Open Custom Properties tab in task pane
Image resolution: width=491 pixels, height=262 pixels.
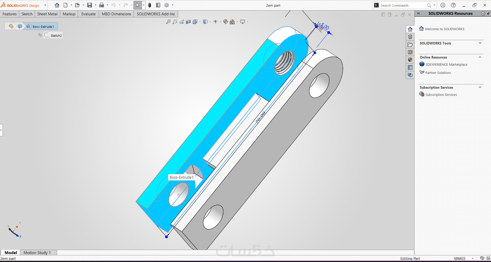[410, 67]
